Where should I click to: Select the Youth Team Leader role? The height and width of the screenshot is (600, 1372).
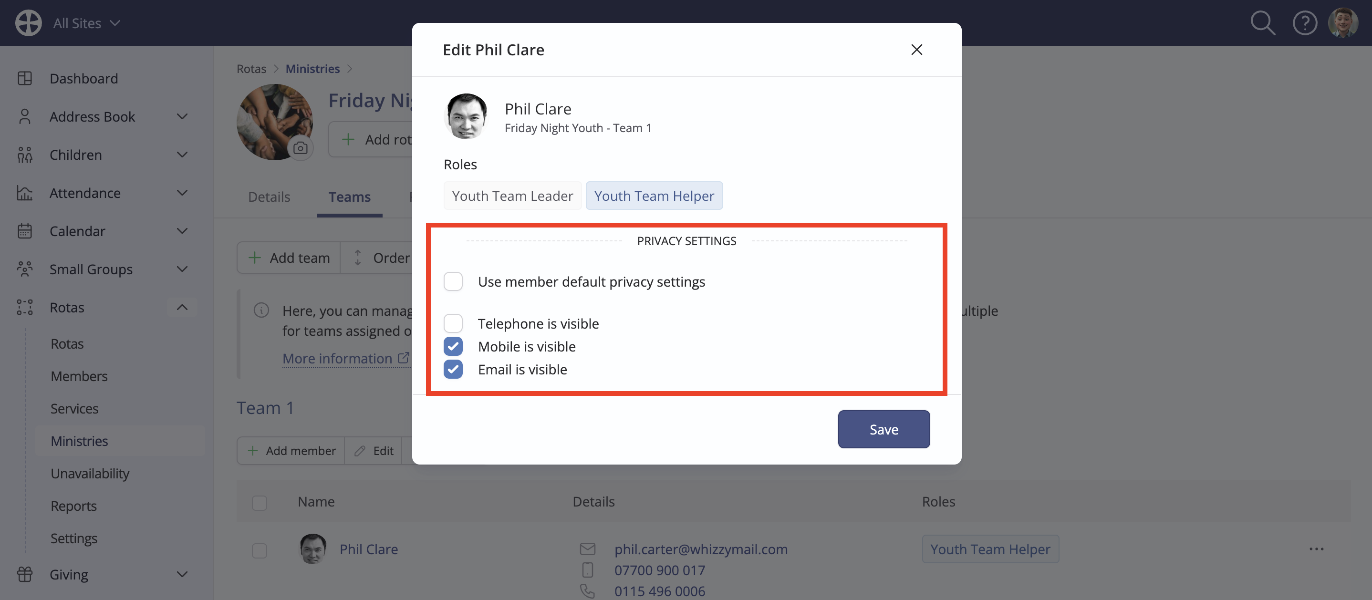coord(512,196)
